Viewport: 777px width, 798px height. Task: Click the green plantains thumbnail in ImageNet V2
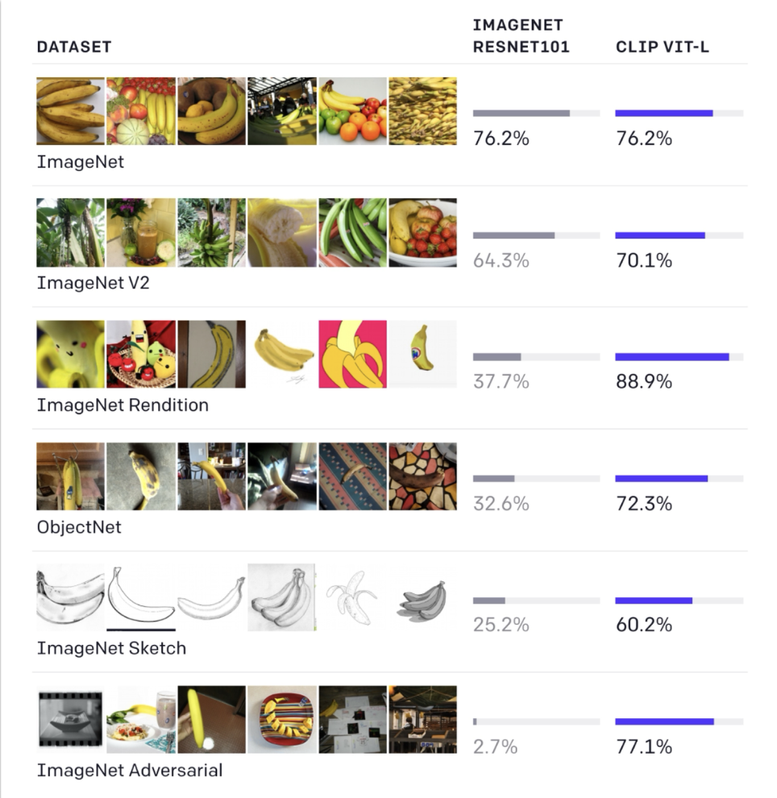pyautogui.click(x=352, y=232)
